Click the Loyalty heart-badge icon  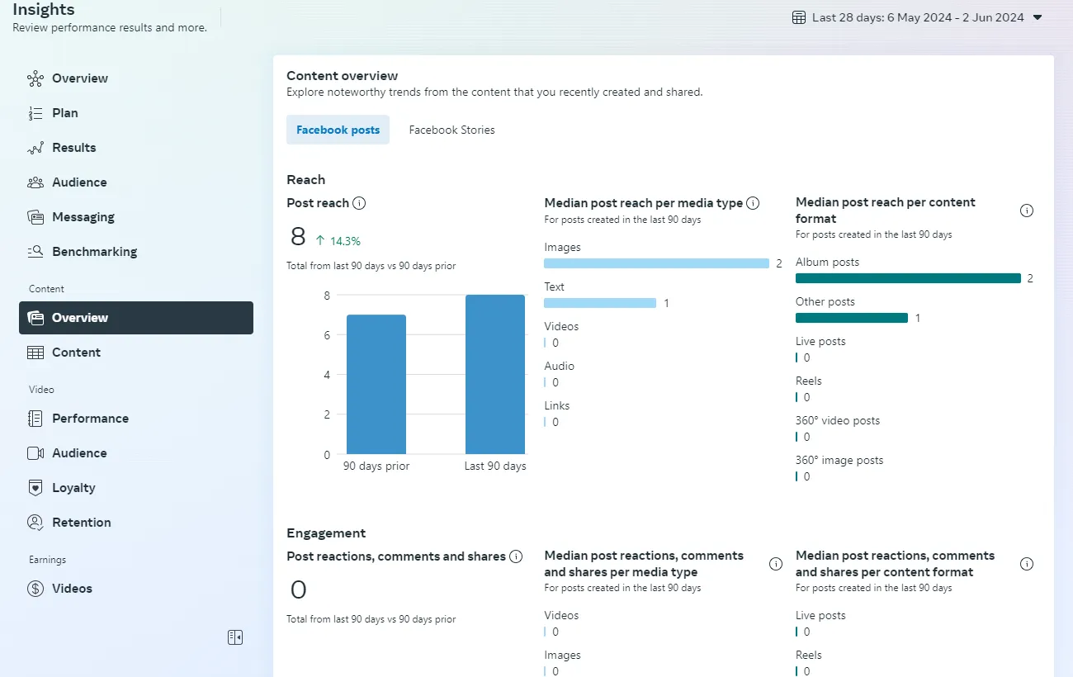tap(34, 487)
